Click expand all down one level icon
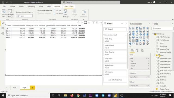174x98 pixels. [x=89, y=22]
